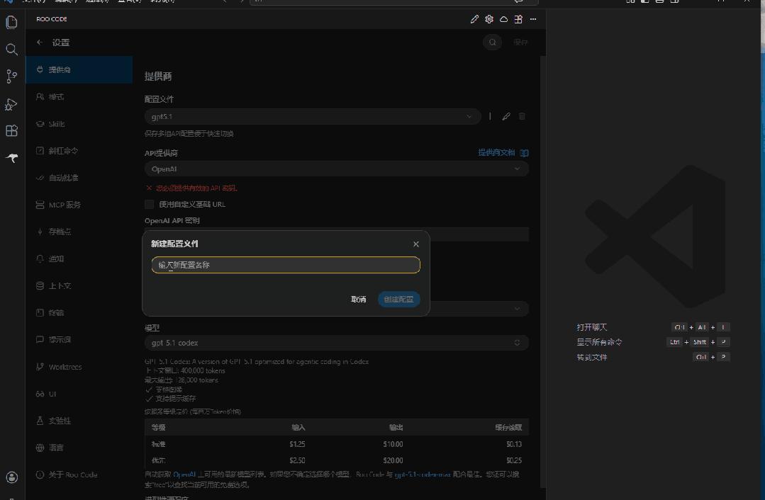The width and height of the screenshot is (765, 500).
Task: Switch to the 自动批准 settings tab
Action: [79, 178]
